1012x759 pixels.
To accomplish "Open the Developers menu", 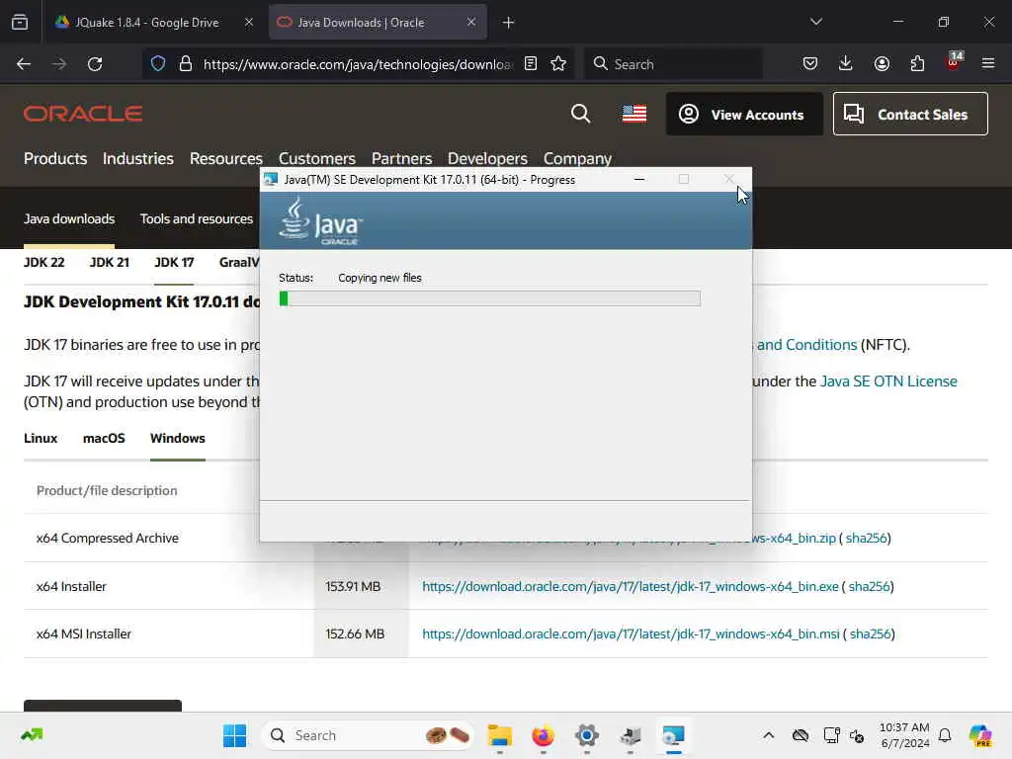I will 487,159.
